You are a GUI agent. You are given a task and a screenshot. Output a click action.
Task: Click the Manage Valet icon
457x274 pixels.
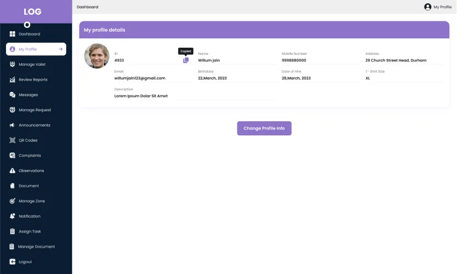(12, 64)
